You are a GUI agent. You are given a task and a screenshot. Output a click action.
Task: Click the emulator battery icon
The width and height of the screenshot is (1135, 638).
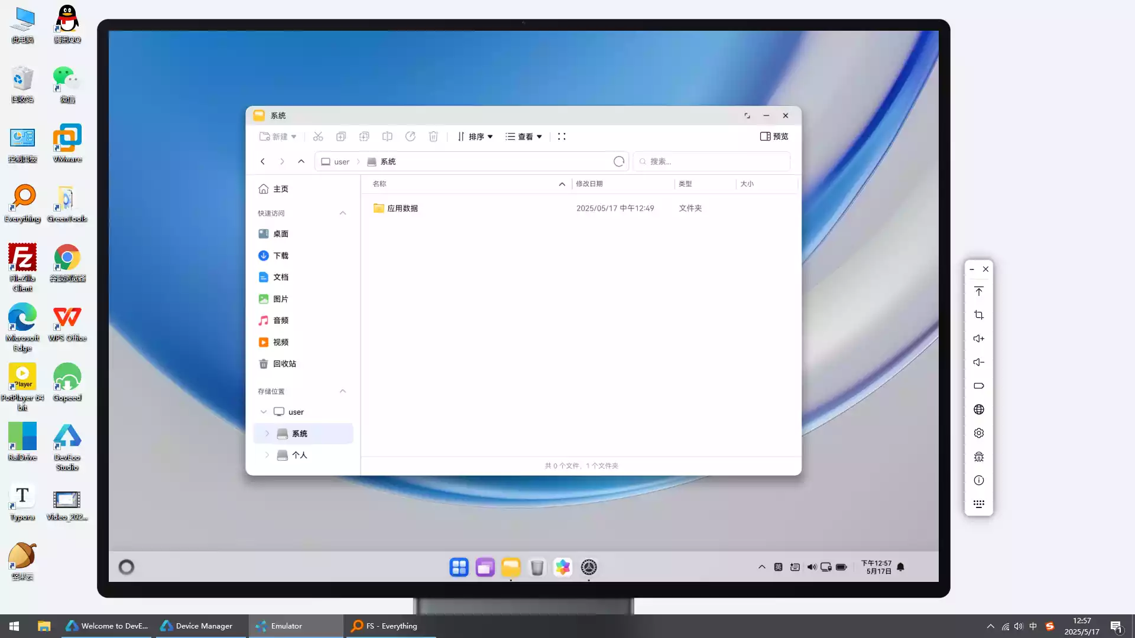979,386
